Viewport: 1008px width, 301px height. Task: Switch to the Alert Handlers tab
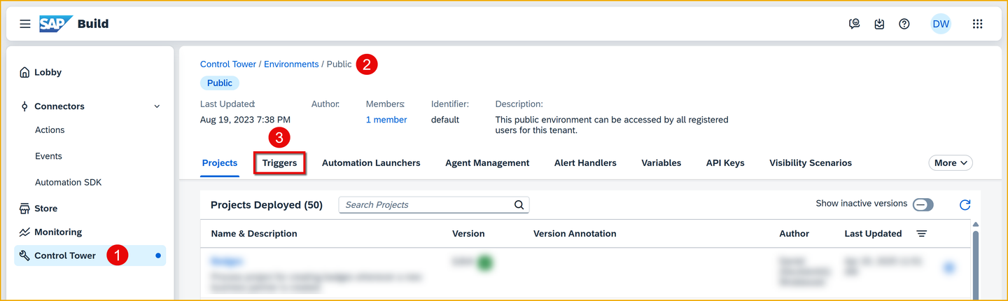click(585, 163)
